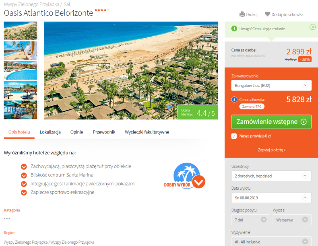Click the arrow icon on Zamówienie wstępne
Screen dimensions: 318x246
coord(304,122)
